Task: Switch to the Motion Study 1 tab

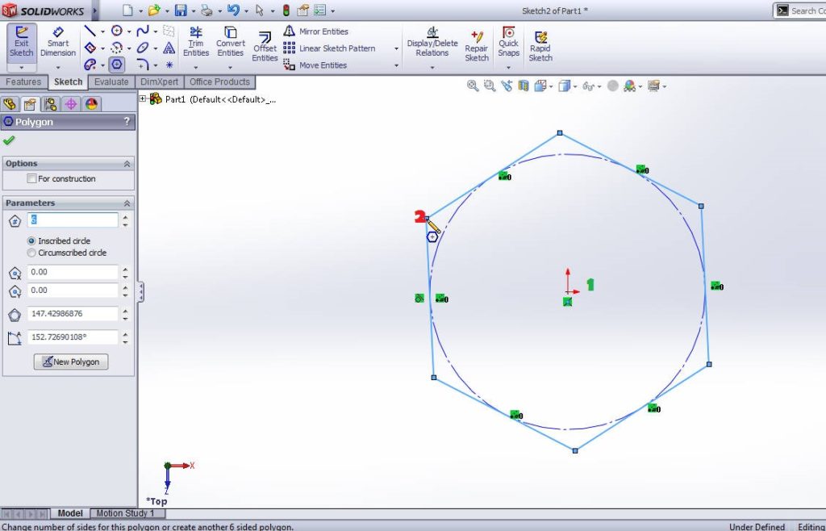Action: click(x=125, y=513)
